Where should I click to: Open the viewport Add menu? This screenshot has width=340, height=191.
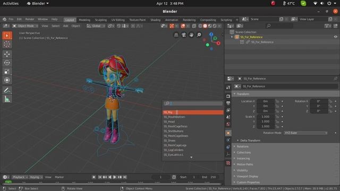65,26
